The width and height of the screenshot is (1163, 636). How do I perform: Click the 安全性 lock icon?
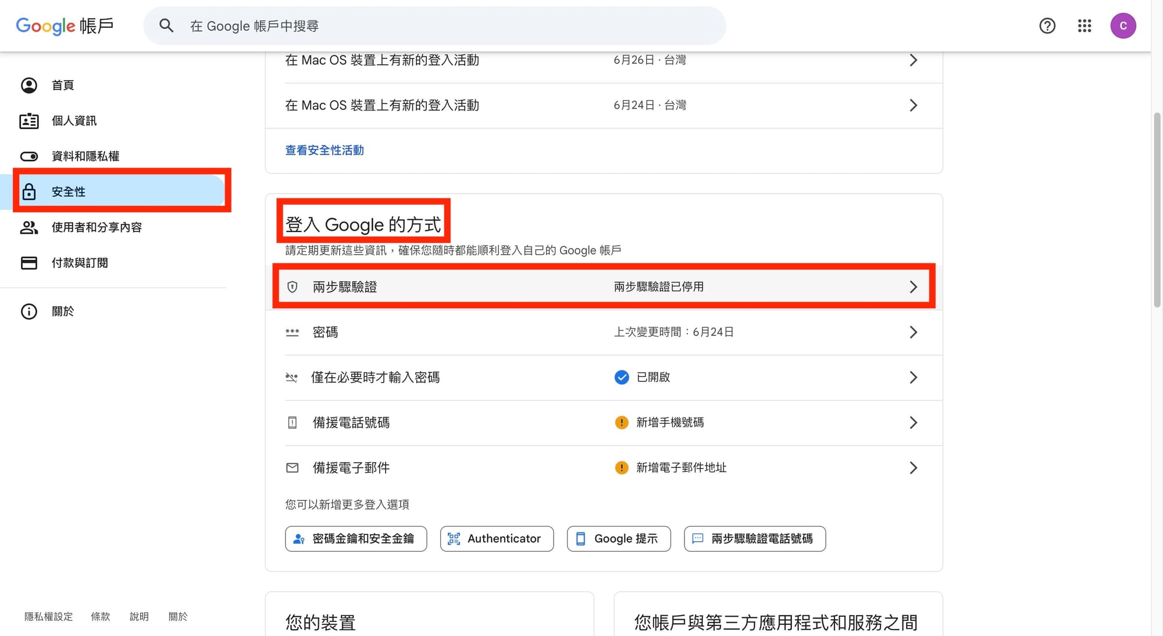pyautogui.click(x=29, y=191)
